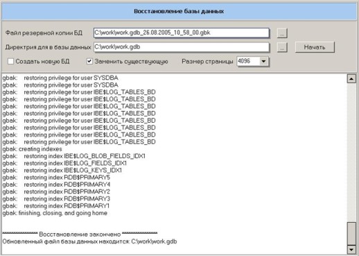Viewport: 359px width, 256px height.
Task: Click the log scrollbar up arrow
Action: (x=351, y=79)
